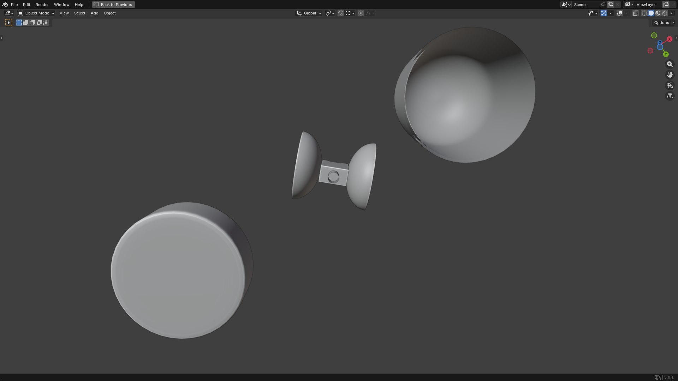Toggle viewport overlays
The width and height of the screenshot is (678, 381).
coord(620,13)
